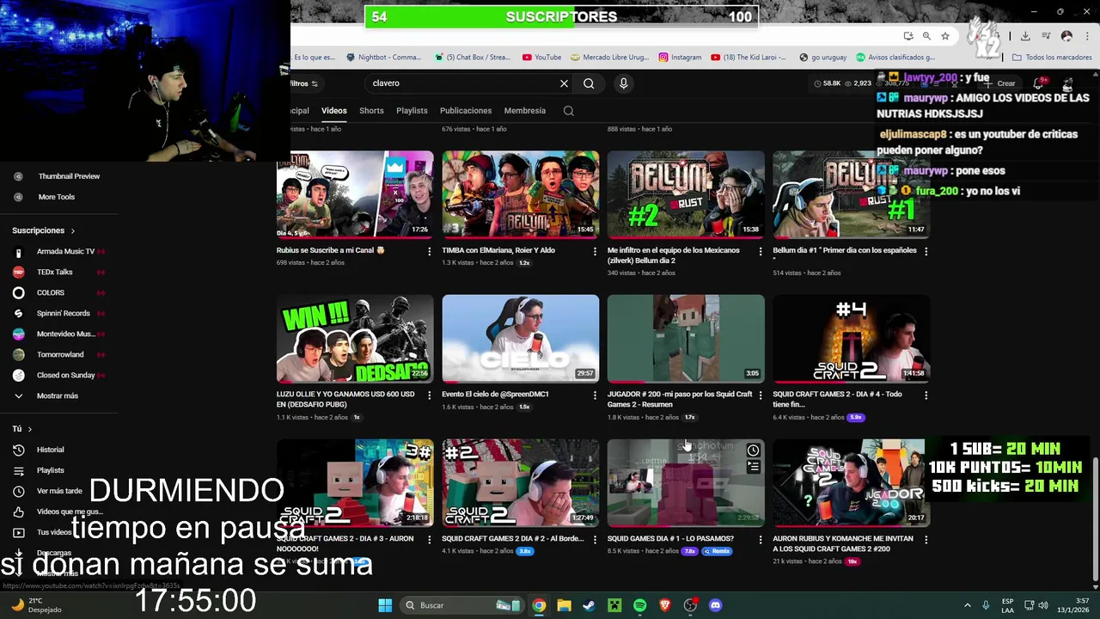Clear the 'clavero' search text

click(564, 83)
